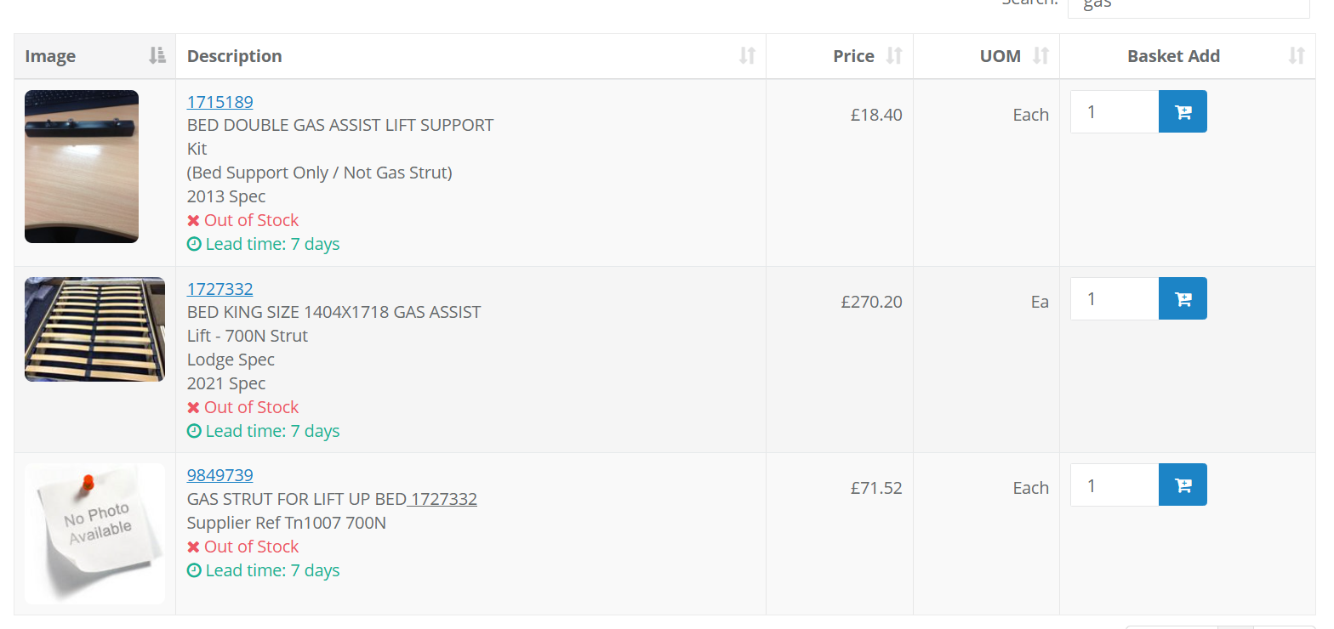Screen dimensions: 1334x629
Task: Add gas strut 9849739 to basket
Action: click(x=1183, y=485)
